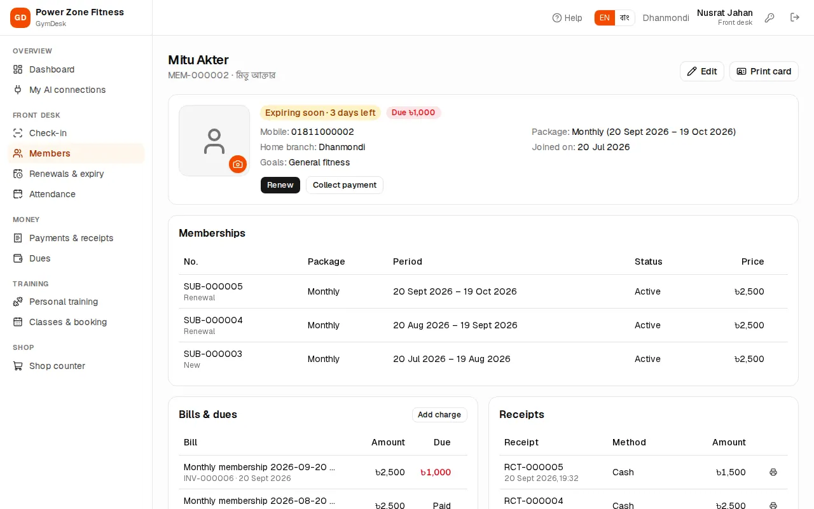This screenshot has height=509, width=814.
Task: Click the Shop counter cart icon
Action: [x=18, y=366]
